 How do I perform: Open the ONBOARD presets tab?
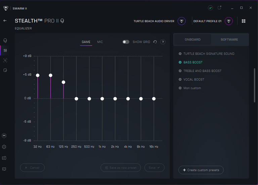pos(192,40)
